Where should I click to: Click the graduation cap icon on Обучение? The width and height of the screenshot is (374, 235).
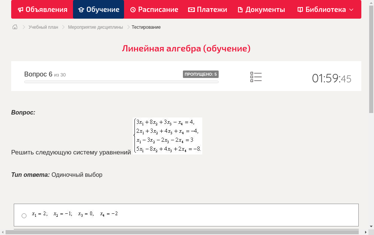81,9
